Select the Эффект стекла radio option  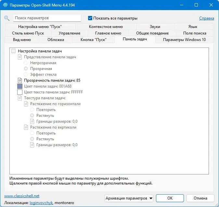tap(26, 75)
